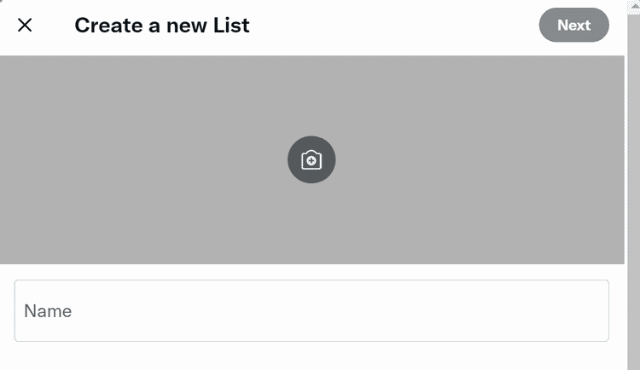Upload a list banner via camera icon

click(x=311, y=159)
